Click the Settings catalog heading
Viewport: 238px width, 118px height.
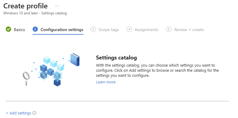[116, 58]
